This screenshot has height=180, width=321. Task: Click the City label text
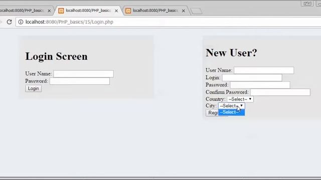point(211,105)
